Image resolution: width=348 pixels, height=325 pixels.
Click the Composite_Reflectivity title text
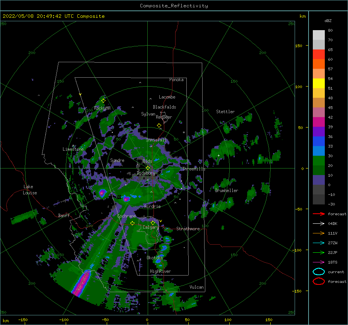tap(174, 6)
